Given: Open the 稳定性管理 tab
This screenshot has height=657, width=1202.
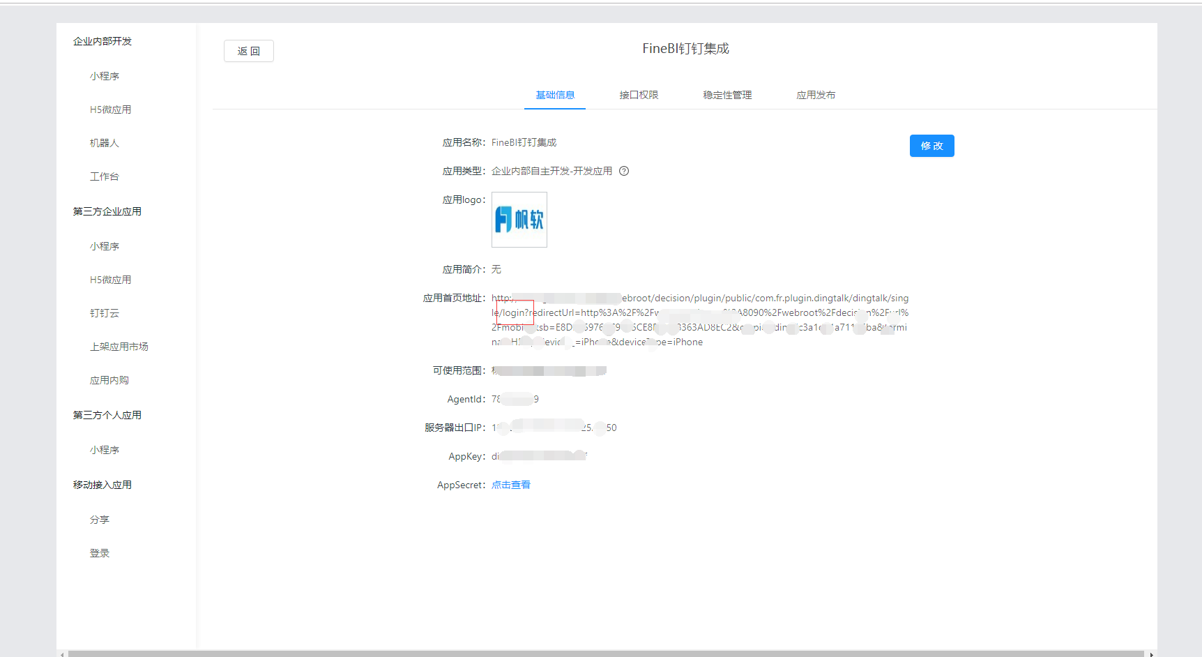Looking at the screenshot, I should [727, 95].
